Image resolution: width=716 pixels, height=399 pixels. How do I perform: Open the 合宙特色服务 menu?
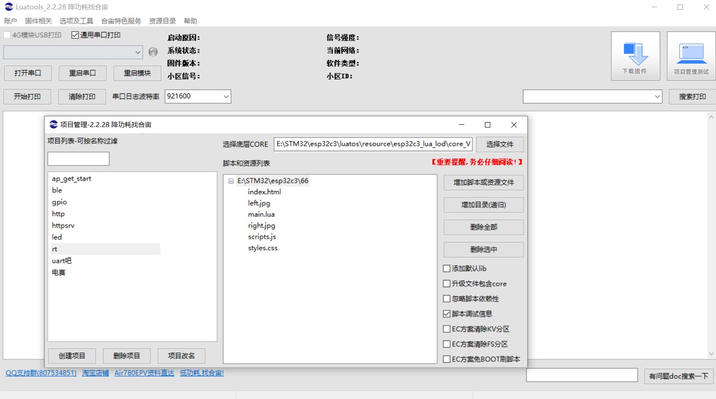[121, 21]
